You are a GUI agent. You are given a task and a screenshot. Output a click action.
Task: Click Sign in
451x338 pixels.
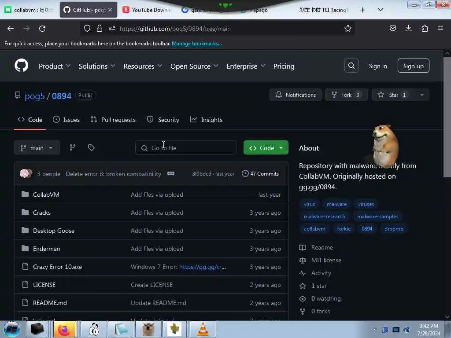coord(377,66)
